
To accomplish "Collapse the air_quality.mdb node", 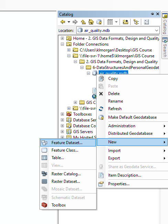I will pos(88,73).
